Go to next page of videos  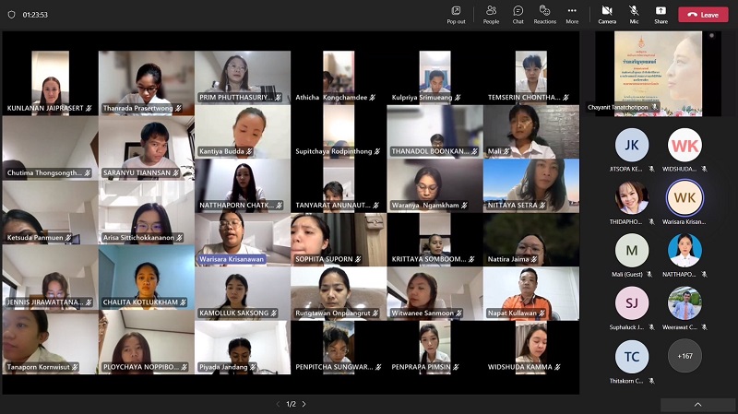(x=304, y=404)
